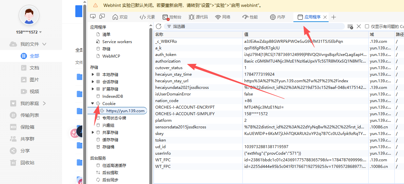The width and height of the screenshot is (404, 184).
Task: Click the inspect element picker icon
Action: (93, 17)
